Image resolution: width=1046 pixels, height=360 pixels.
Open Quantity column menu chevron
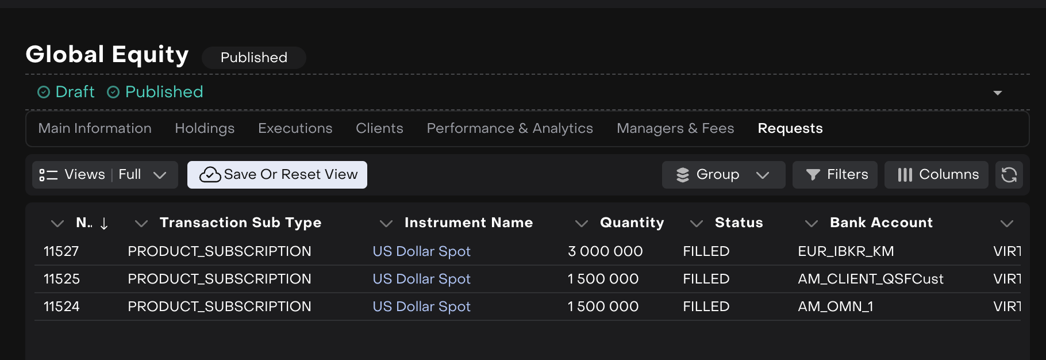point(582,223)
